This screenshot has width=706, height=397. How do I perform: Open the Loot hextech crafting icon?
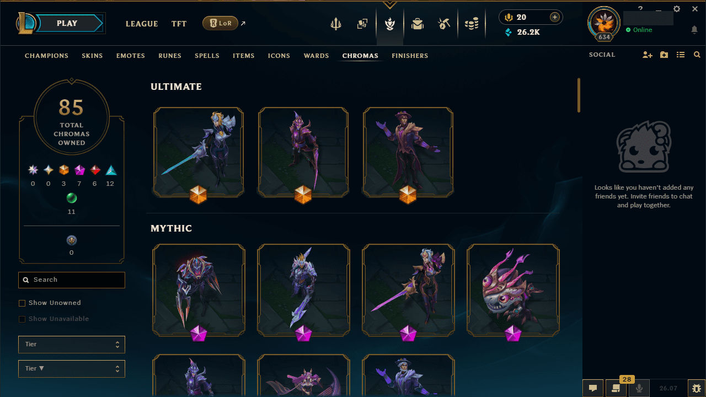pyautogui.click(x=444, y=24)
